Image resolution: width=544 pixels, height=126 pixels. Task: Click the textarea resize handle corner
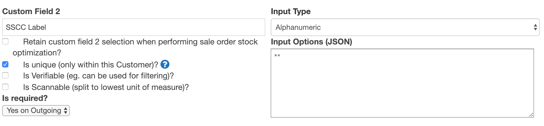[x=531, y=115]
